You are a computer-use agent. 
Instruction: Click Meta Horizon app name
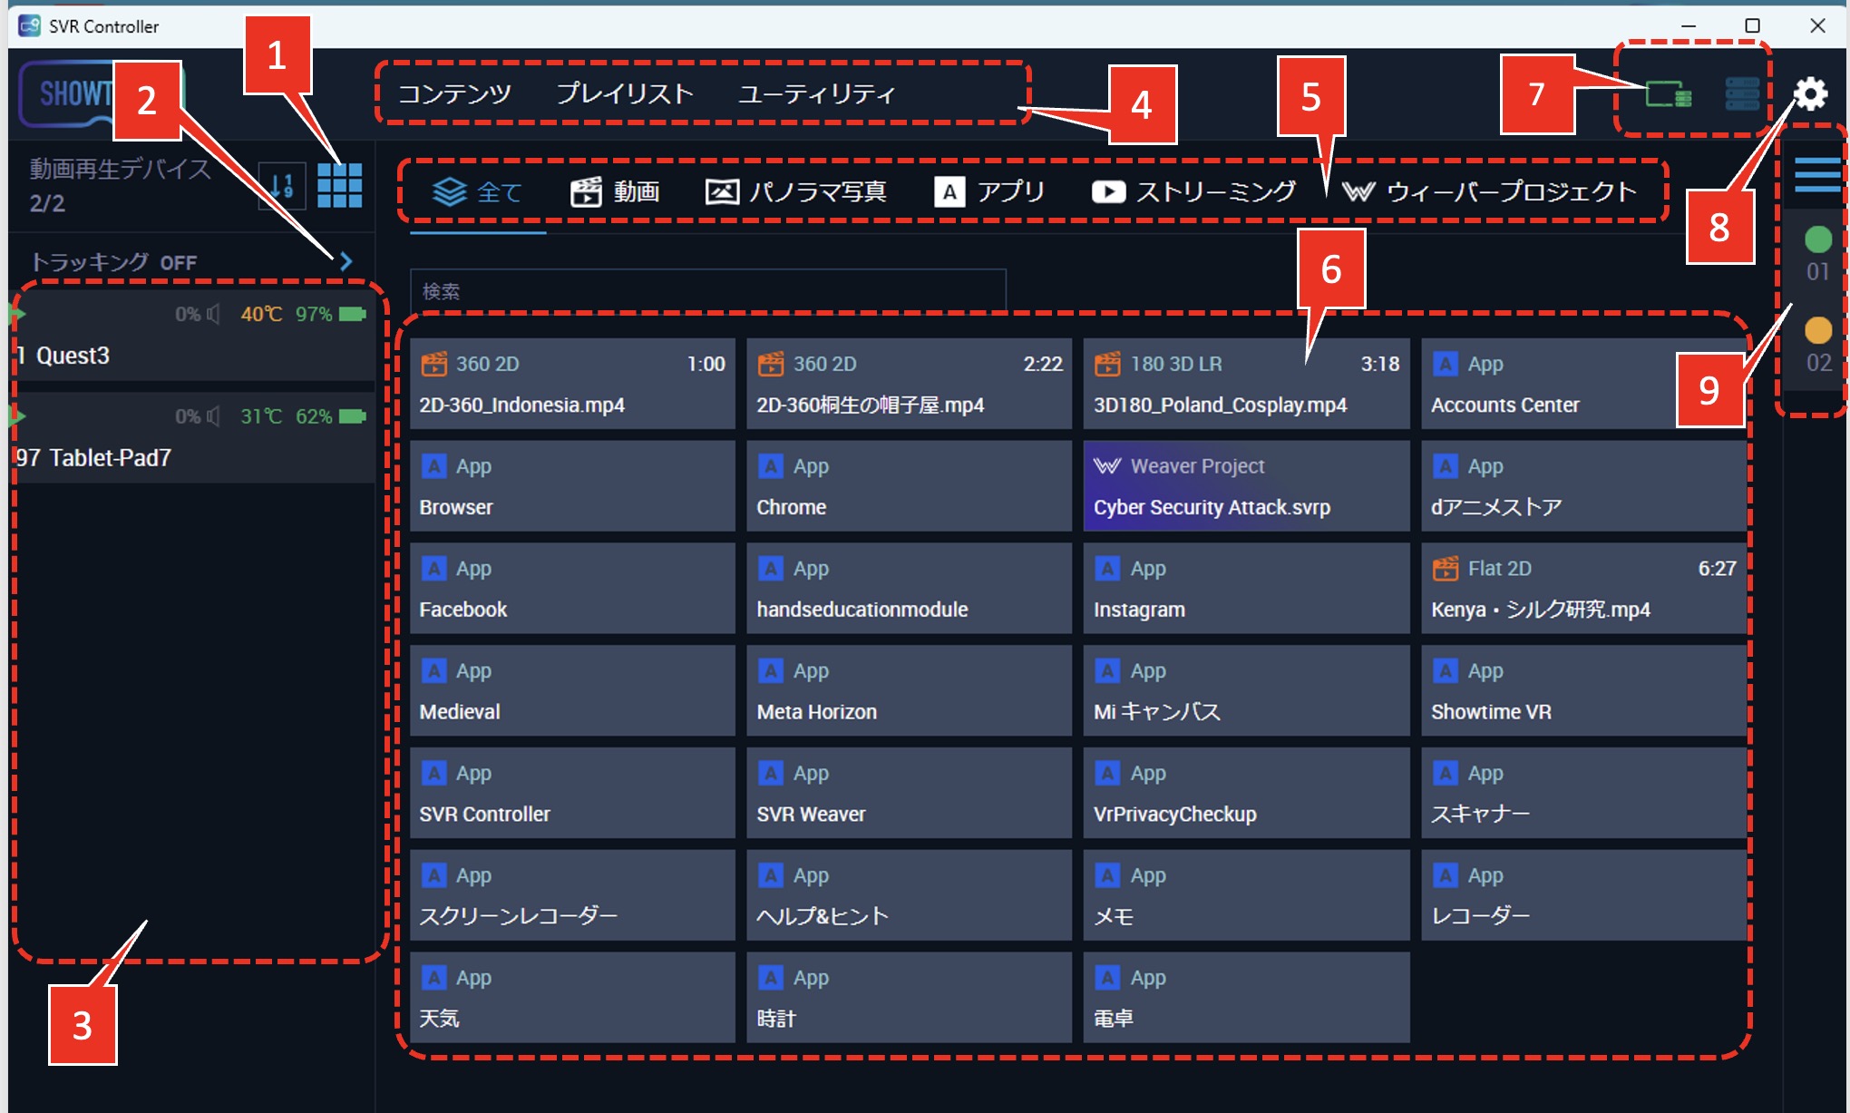[817, 712]
